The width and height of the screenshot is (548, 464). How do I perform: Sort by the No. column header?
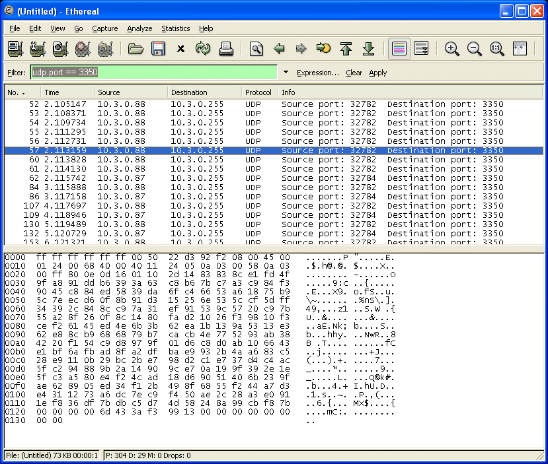[22, 92]
